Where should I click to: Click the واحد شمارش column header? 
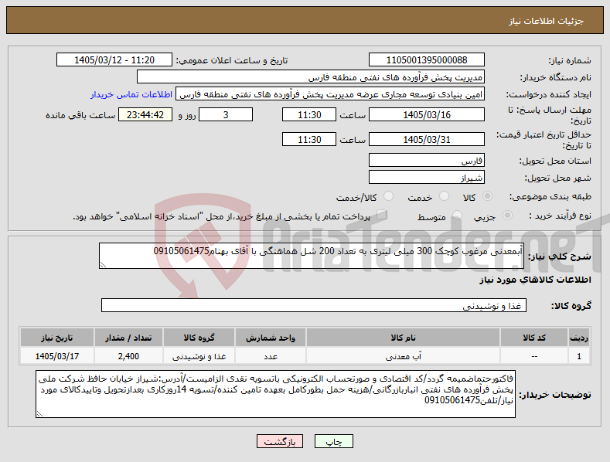[x=271, y=338]
